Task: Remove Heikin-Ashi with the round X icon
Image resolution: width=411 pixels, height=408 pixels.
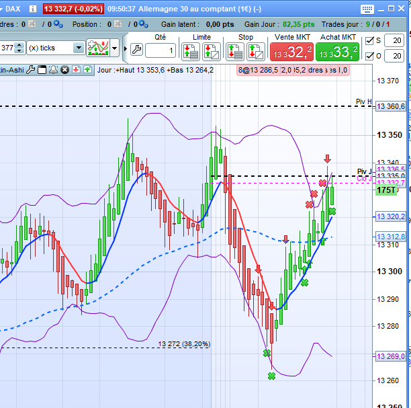Action: coord(64,70)
